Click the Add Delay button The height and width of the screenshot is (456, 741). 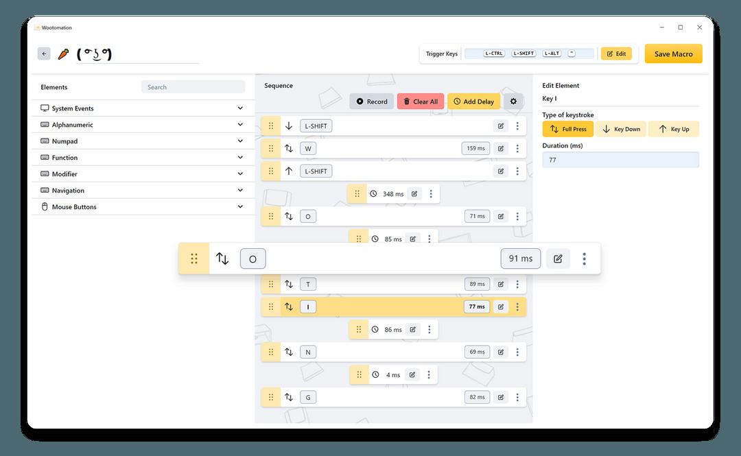pos(473,101)
